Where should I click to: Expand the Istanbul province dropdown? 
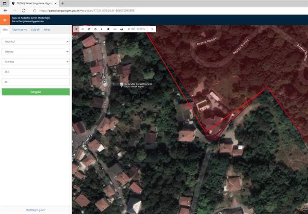(36, 41)
